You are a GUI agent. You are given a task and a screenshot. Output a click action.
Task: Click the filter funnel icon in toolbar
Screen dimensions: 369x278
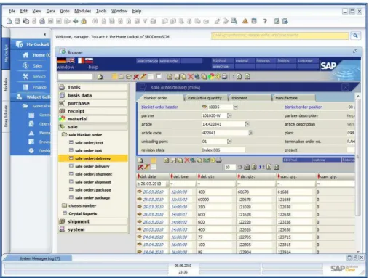145,21
